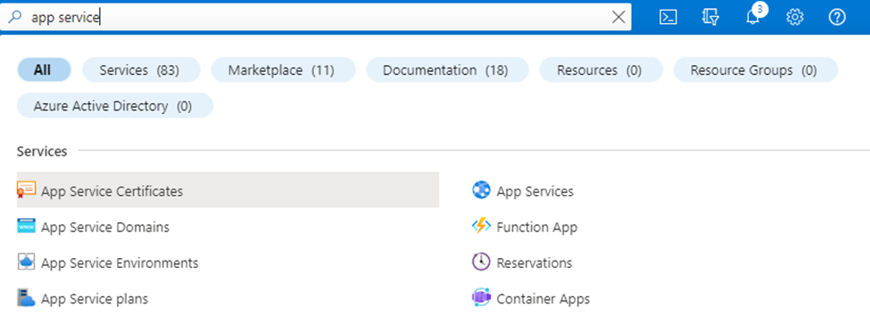Image resolution: width=870 pixels, height=331 pixels.
Task: Click the Function App lightning icon
Action: 481,226
